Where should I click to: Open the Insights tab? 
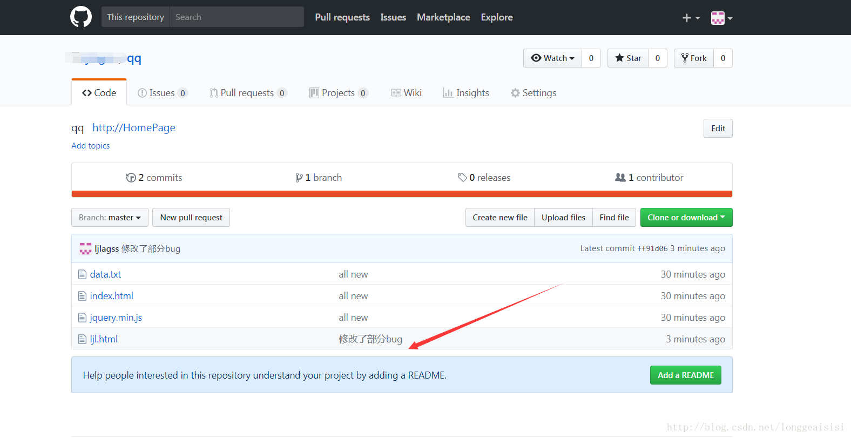pyautogui.click(x=466, y=93)
